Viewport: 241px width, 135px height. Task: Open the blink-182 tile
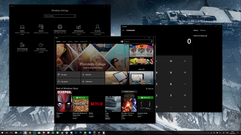pyautogui.click(x=141, y=64)
